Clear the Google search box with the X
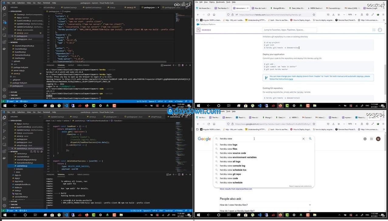 coord(303,139)
